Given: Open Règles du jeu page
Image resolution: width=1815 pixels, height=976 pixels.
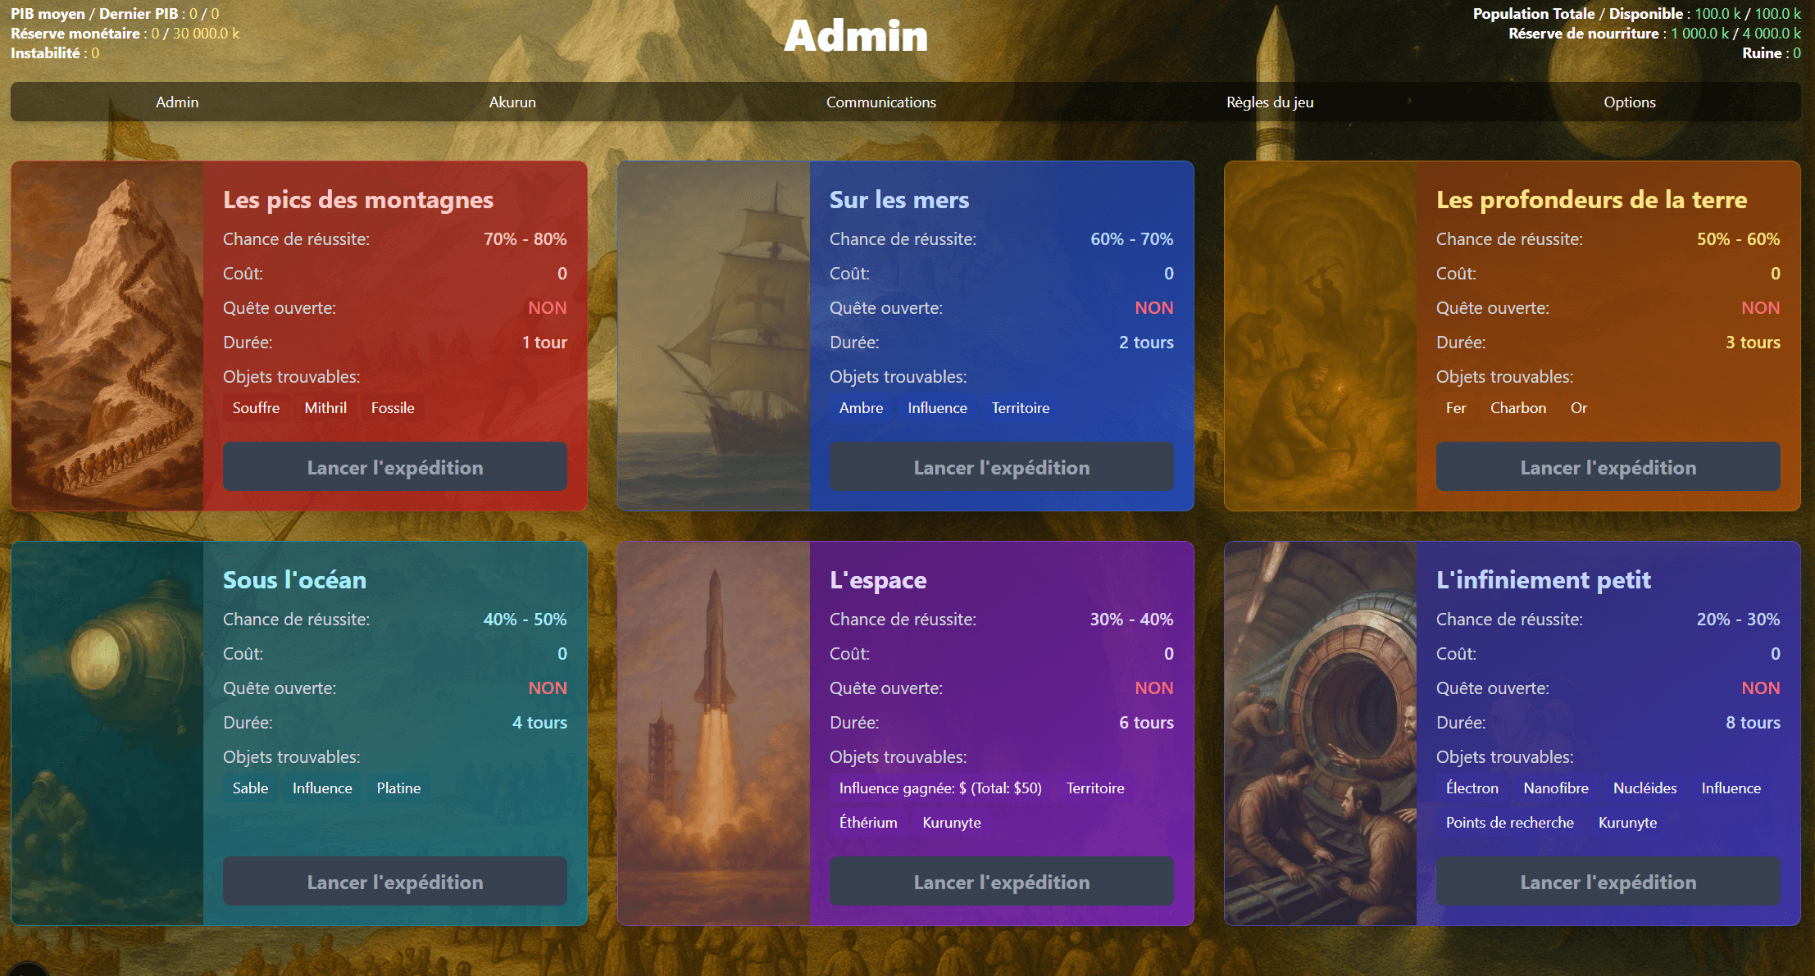Looking at the screenshot, I should click(1269, 102).
